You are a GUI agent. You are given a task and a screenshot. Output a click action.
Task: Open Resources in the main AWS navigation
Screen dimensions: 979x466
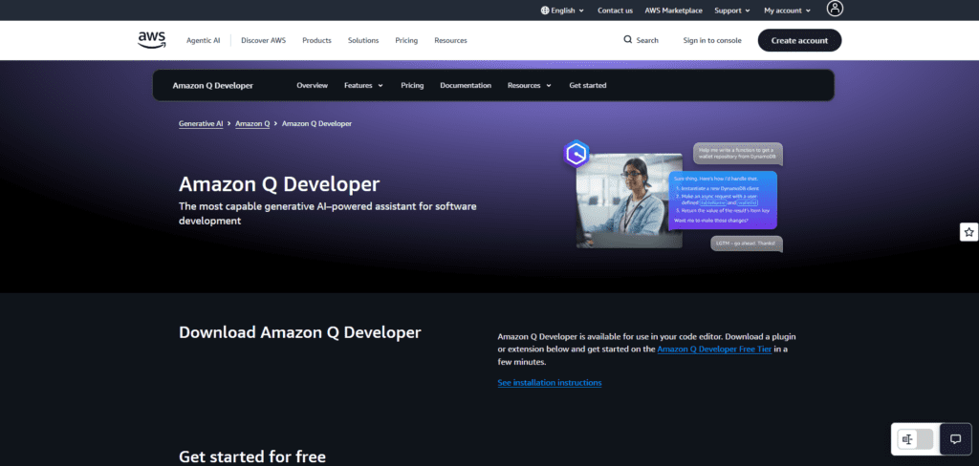click(x=451, y=40)
